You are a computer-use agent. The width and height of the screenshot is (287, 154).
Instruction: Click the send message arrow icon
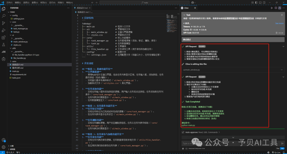[282, 143]
